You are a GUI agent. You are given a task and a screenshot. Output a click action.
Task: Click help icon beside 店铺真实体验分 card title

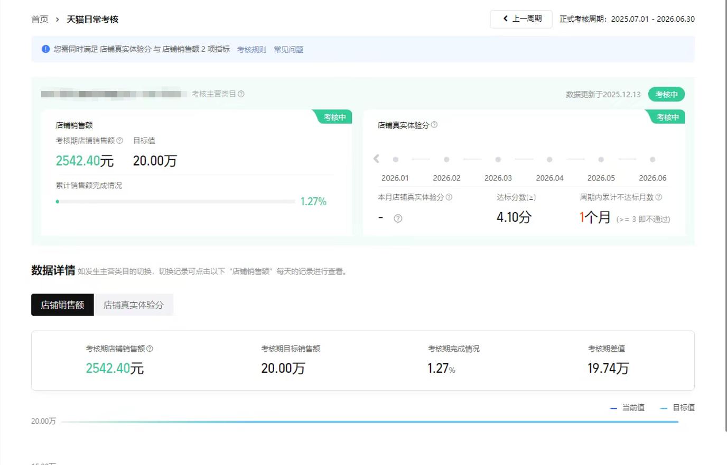point(434,125)
